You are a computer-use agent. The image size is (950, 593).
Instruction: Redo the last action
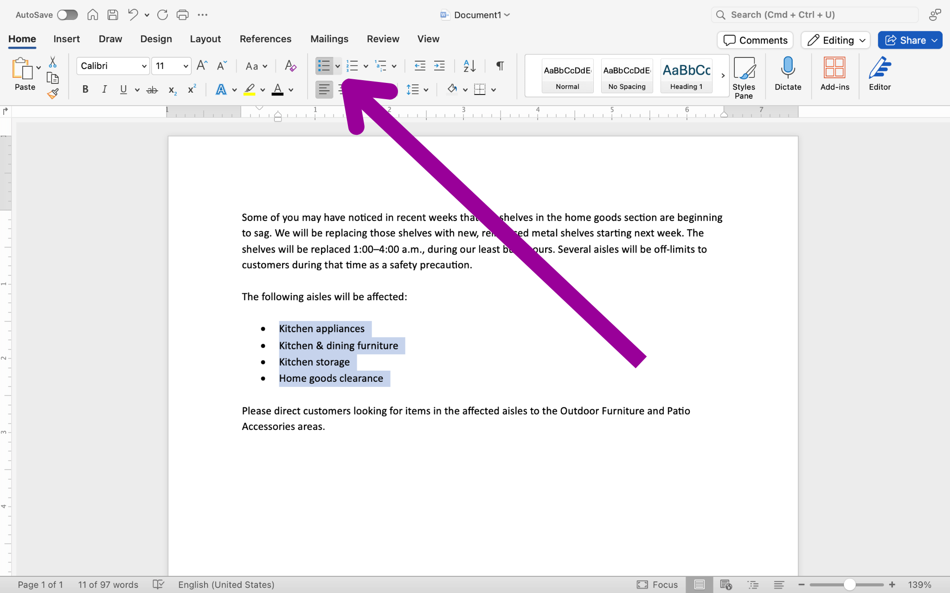tap(162, 15)
